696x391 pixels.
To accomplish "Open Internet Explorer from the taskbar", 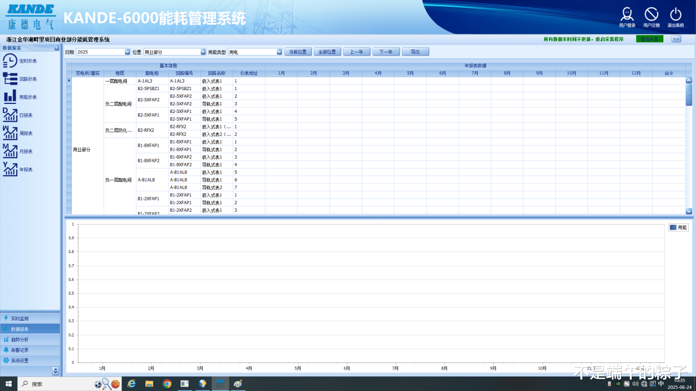I will [131, 383].
